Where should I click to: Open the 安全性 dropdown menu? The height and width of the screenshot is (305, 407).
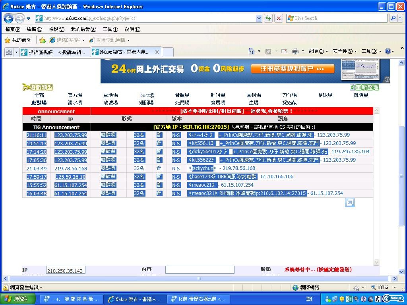[x=344, y=51]
